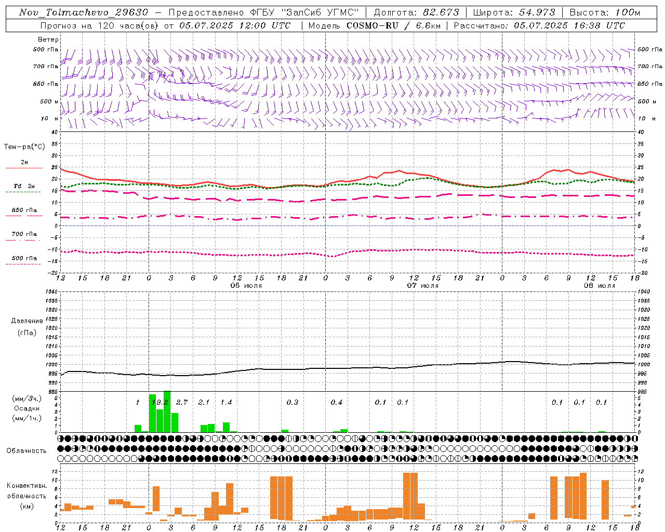Viewport: 665px width, 532px height.
Task: Click the Давление panel label
Action: [27, 321]
